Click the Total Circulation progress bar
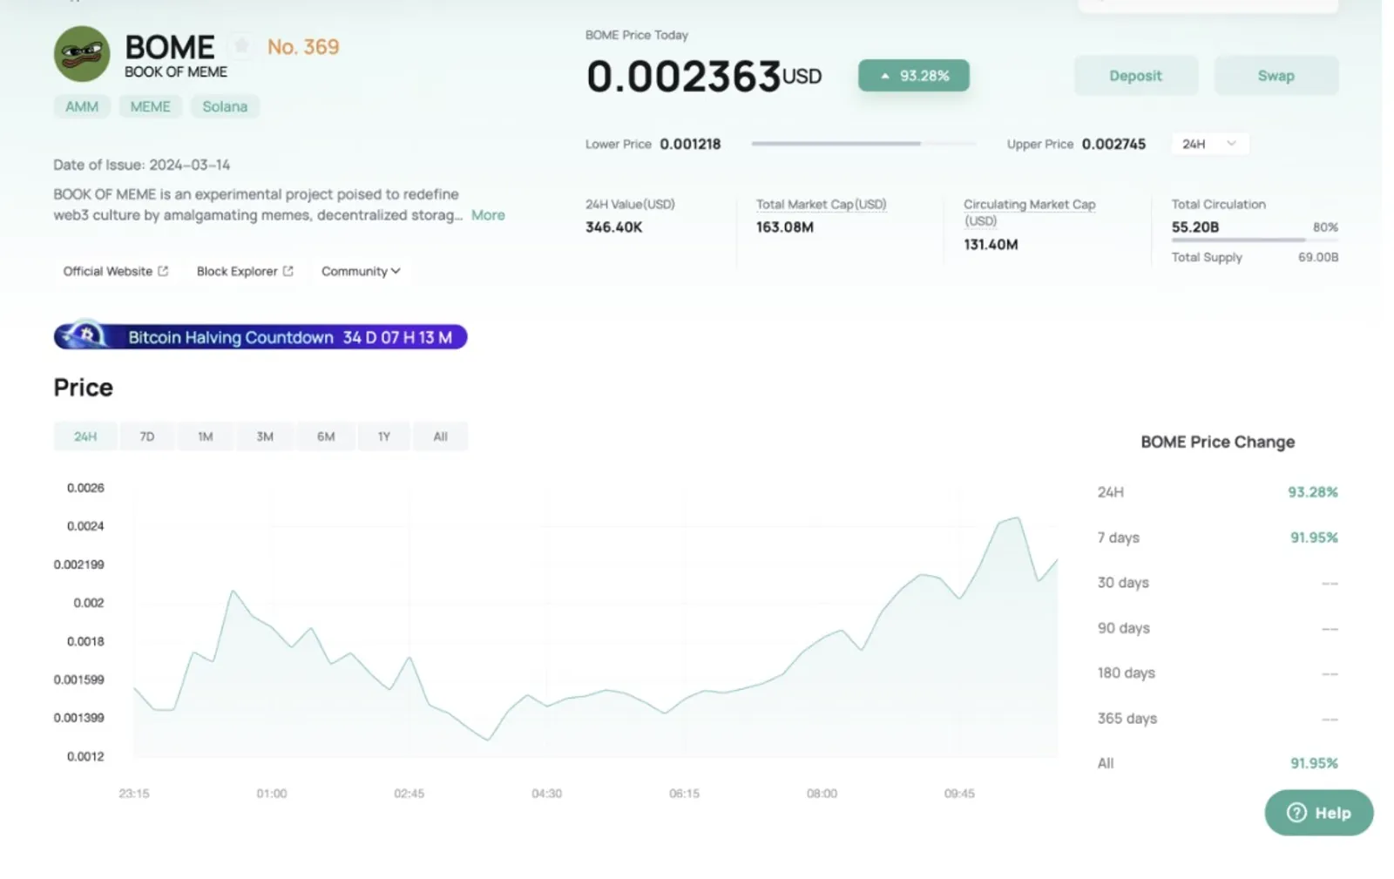 point(1255,240)
